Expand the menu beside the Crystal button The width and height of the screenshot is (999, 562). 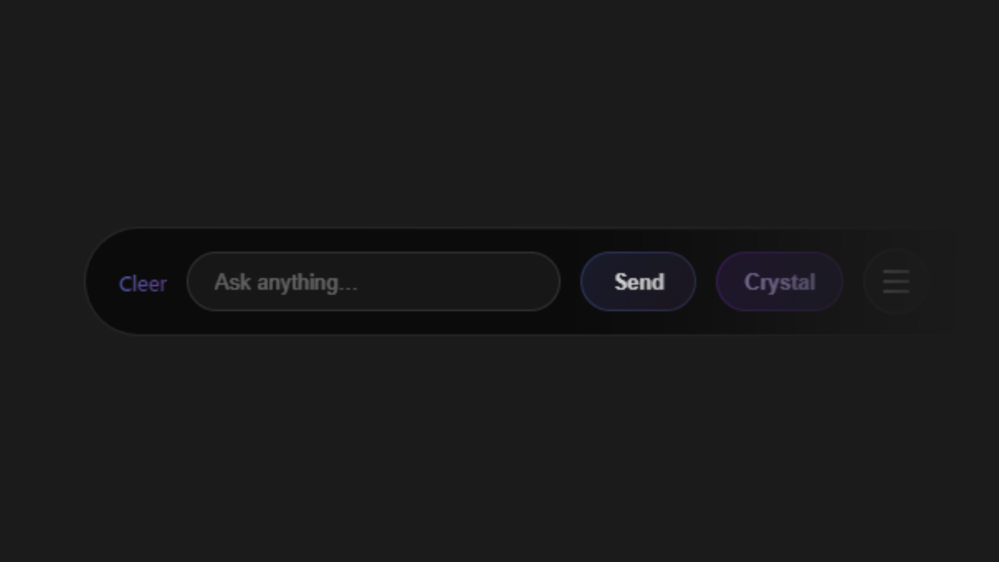pos(896,282)
